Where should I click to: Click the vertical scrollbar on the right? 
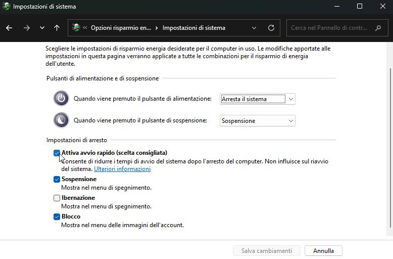390,148
